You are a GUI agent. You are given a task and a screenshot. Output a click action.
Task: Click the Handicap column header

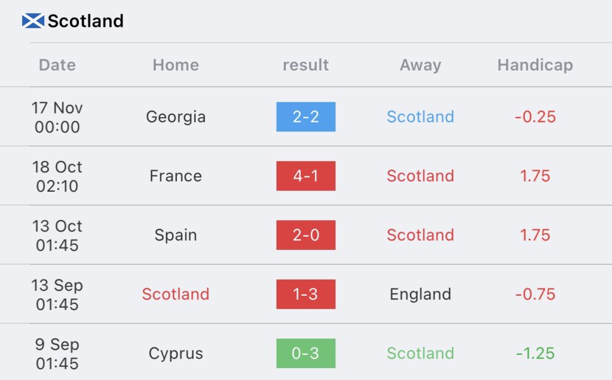[535, 65]
